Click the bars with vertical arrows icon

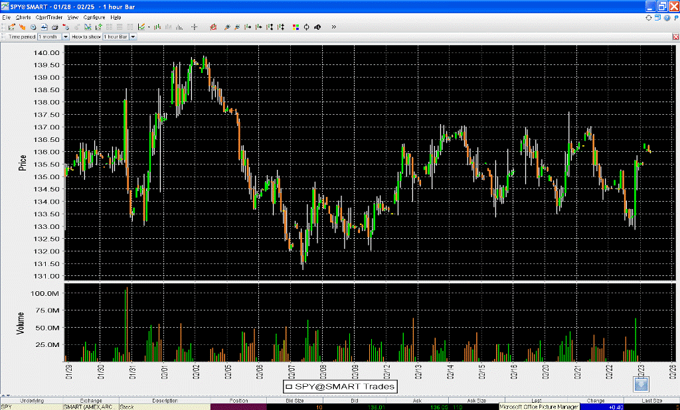[270, 27]
